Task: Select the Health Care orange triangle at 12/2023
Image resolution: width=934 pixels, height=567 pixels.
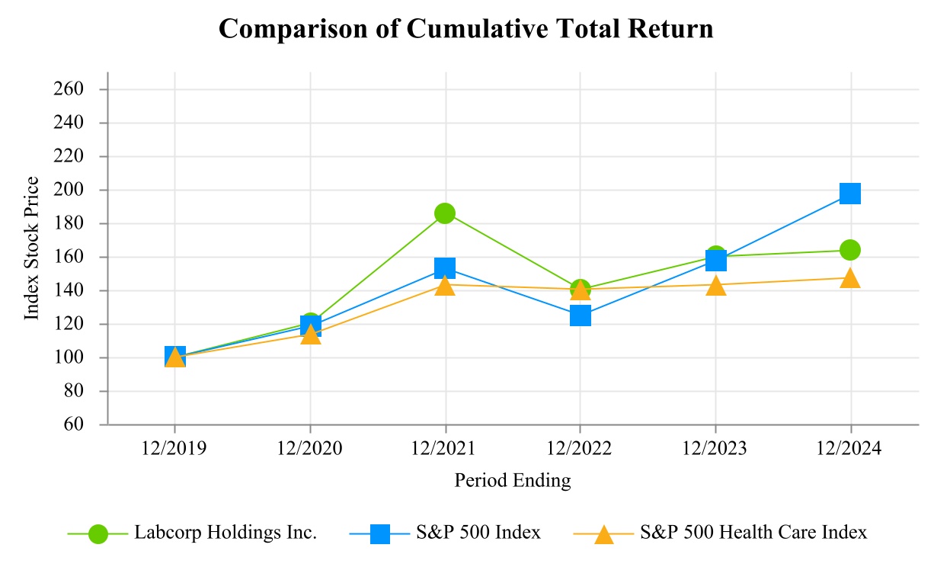Action: point(715,286)
